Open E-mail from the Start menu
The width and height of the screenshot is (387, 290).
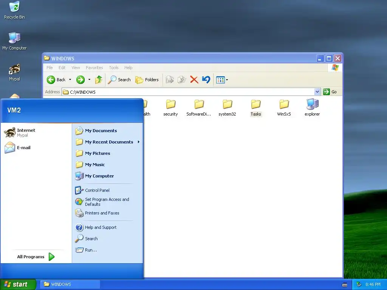[x=36, y=148]
